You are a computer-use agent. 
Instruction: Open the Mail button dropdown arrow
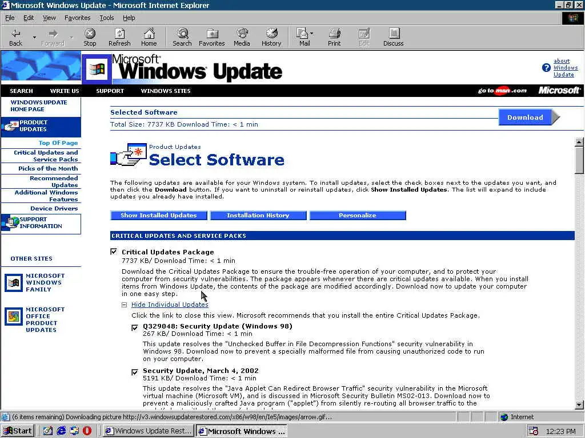click(311, 34)
